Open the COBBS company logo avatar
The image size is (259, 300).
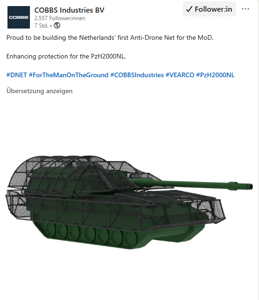click(19, 17)
